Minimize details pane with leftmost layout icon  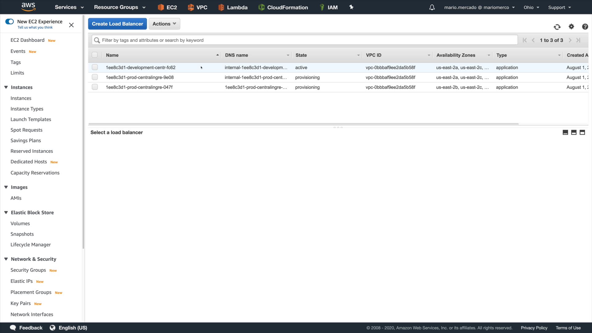click(x=565, y=132)
